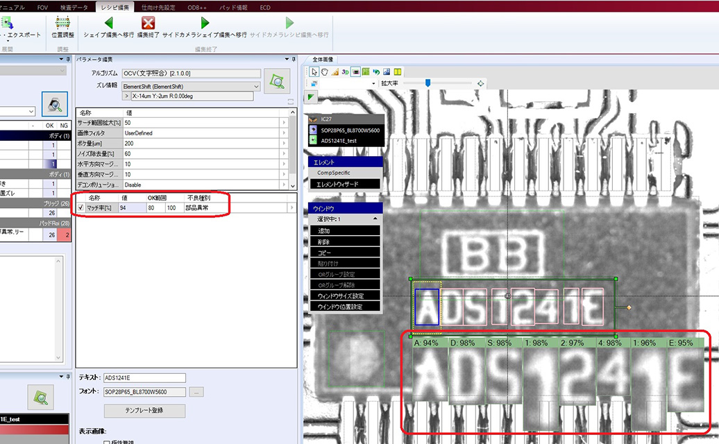Open the エクスポート dropdown arrow
This screenshot has width=719, height=444.
coord(8,40)
